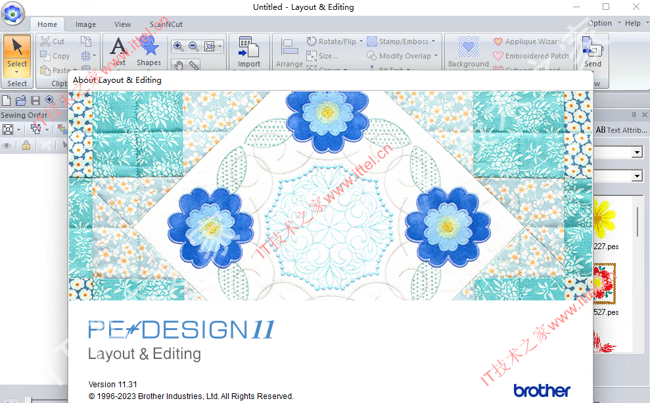
Task: Select the red flower 527.pes thumbnail
Action: pos(605,284)
